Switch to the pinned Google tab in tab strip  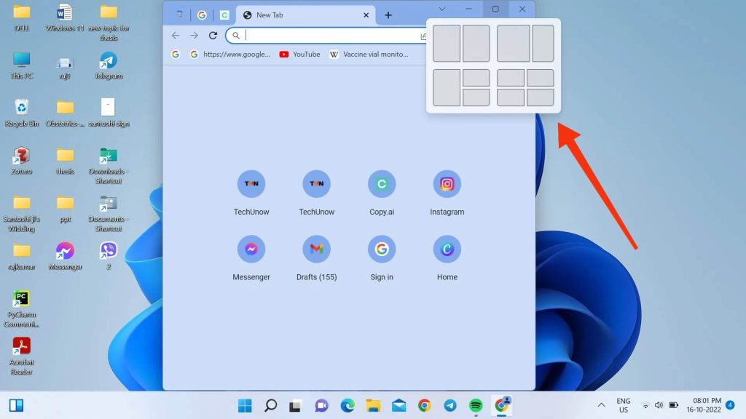[202, 15]
